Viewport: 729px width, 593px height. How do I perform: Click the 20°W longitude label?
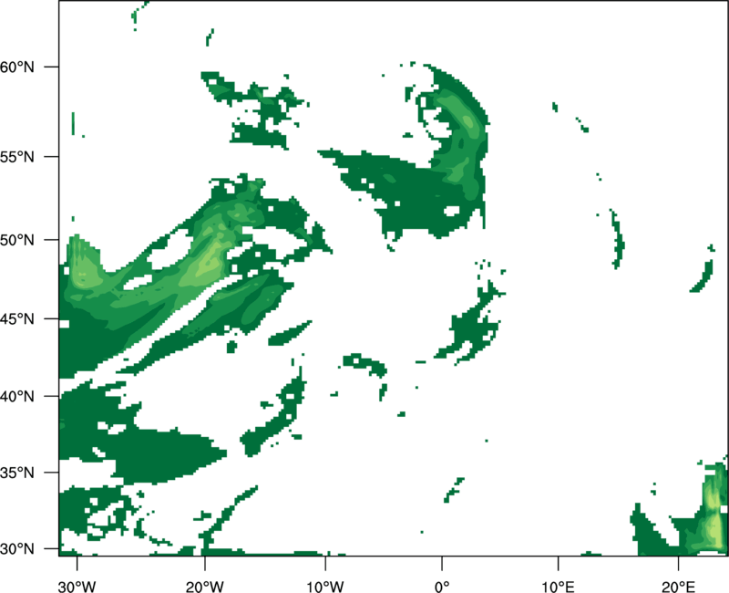point(205,587)
